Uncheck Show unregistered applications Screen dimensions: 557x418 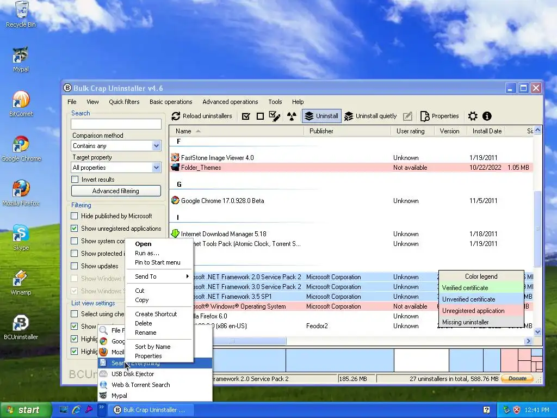click(74, 229)
